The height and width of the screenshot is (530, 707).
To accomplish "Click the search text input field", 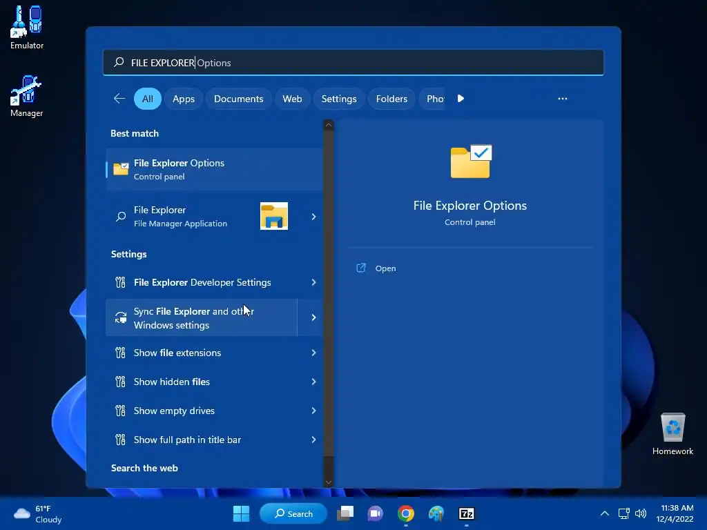I will (x=353, y=62).
